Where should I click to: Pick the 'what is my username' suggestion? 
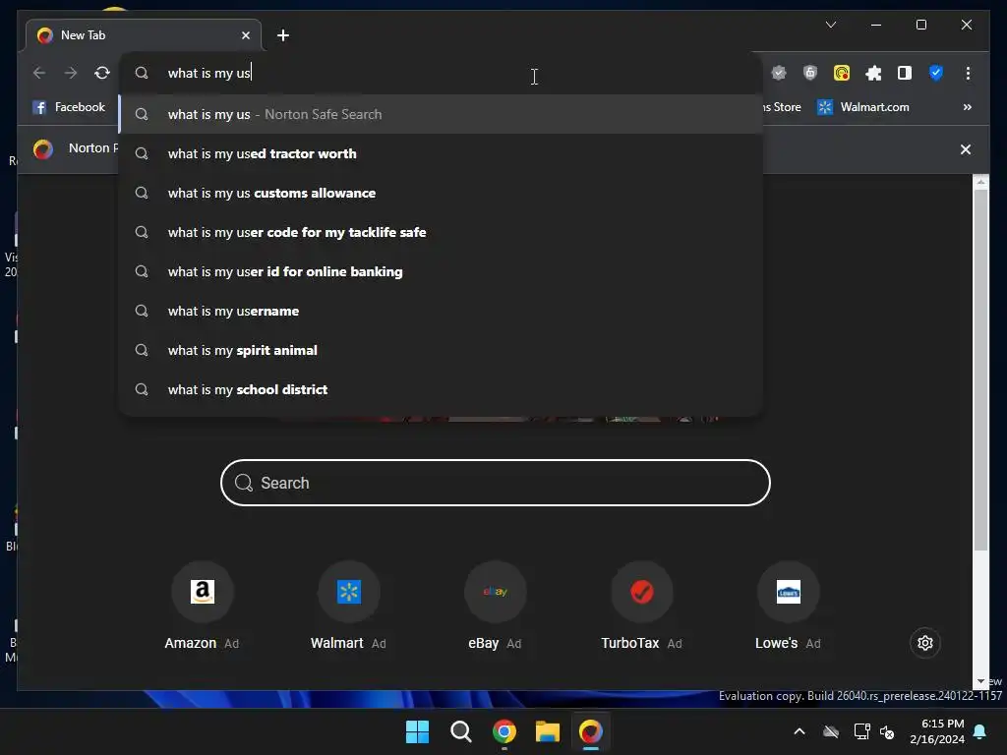(x=442, y=311)
